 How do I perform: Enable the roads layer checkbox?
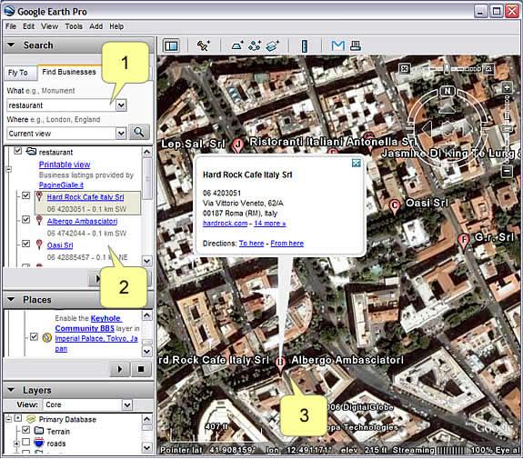click(25, 442)
